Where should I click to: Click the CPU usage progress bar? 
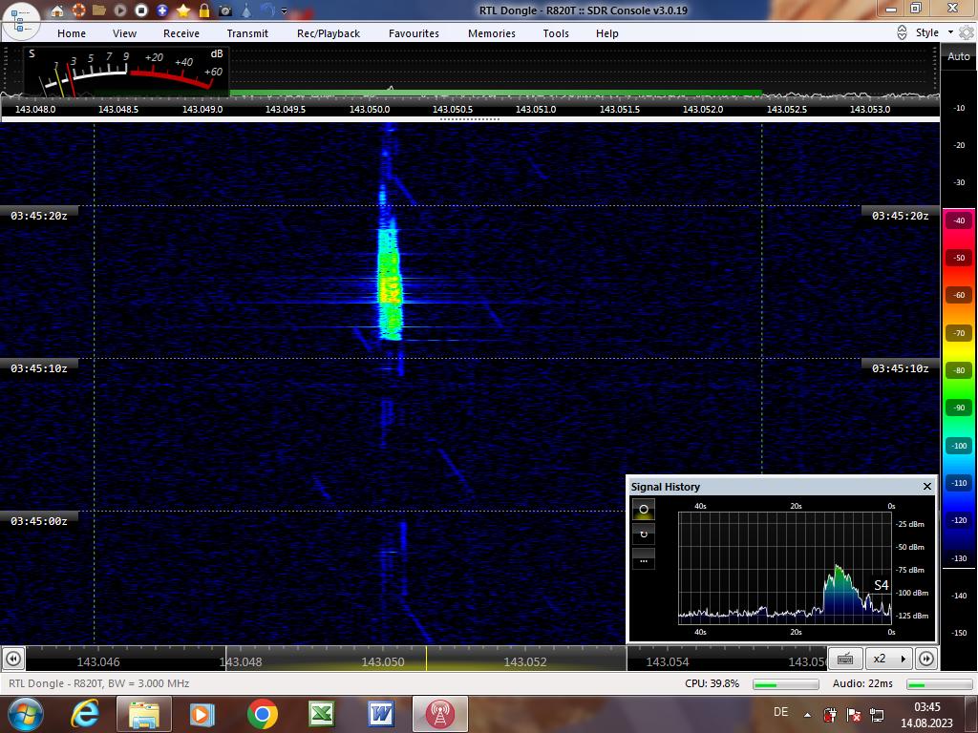[785, 684]
